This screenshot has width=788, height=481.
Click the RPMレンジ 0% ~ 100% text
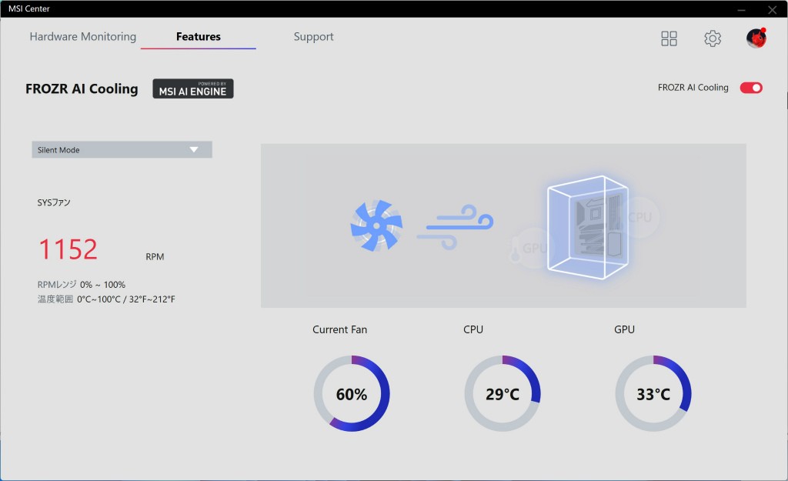(82, 285)
